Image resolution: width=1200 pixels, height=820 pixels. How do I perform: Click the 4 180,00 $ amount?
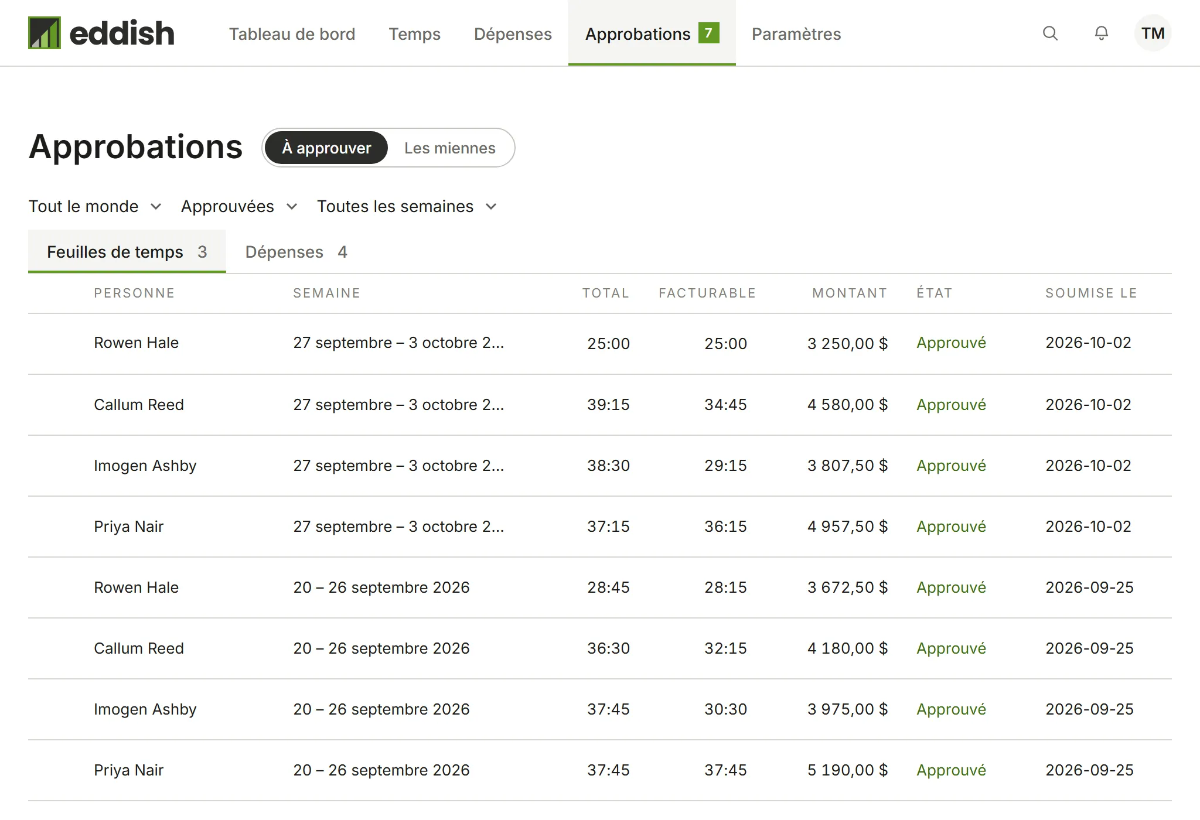click(x=847, y=648)
